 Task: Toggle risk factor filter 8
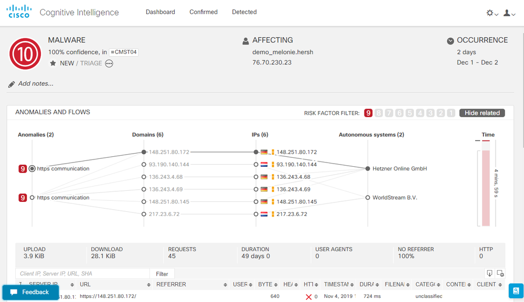tap(379, 113)
